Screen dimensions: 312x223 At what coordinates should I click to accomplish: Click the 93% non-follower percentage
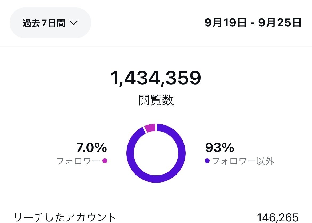[219, 148]
